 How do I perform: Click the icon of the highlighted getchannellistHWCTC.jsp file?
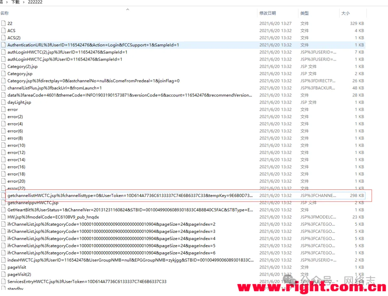click(x=4, y=196)
